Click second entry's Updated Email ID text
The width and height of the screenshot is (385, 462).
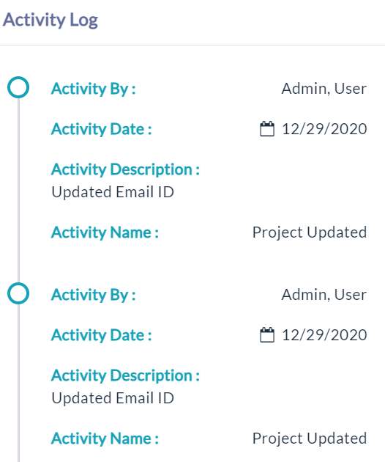pyautogui.click(x=113, y=398)
